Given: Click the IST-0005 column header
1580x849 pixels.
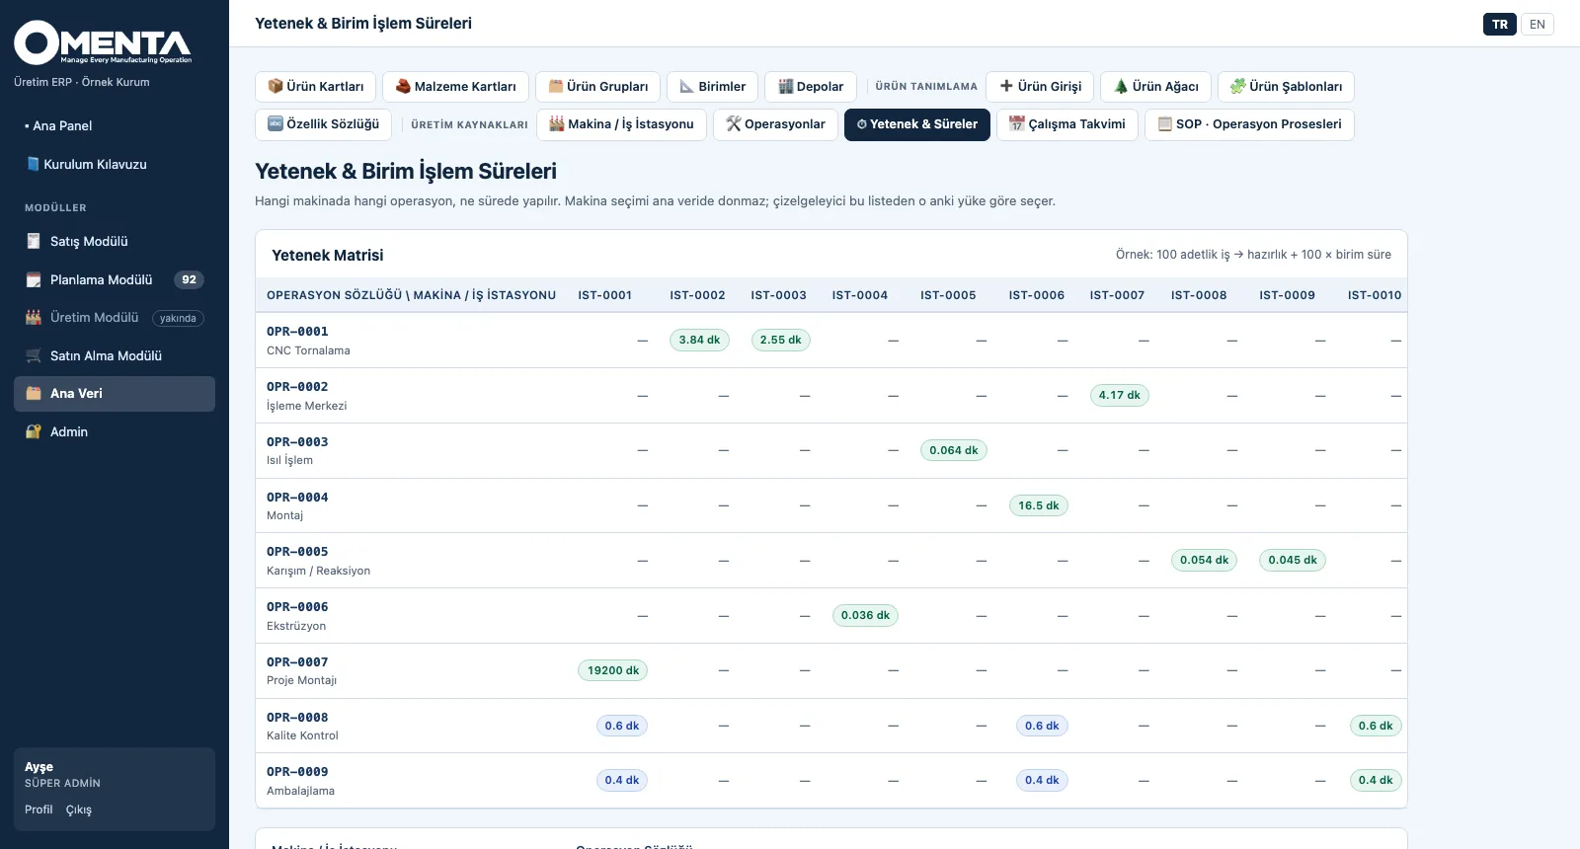Looking at the screenshot, I should pos(948,295).
